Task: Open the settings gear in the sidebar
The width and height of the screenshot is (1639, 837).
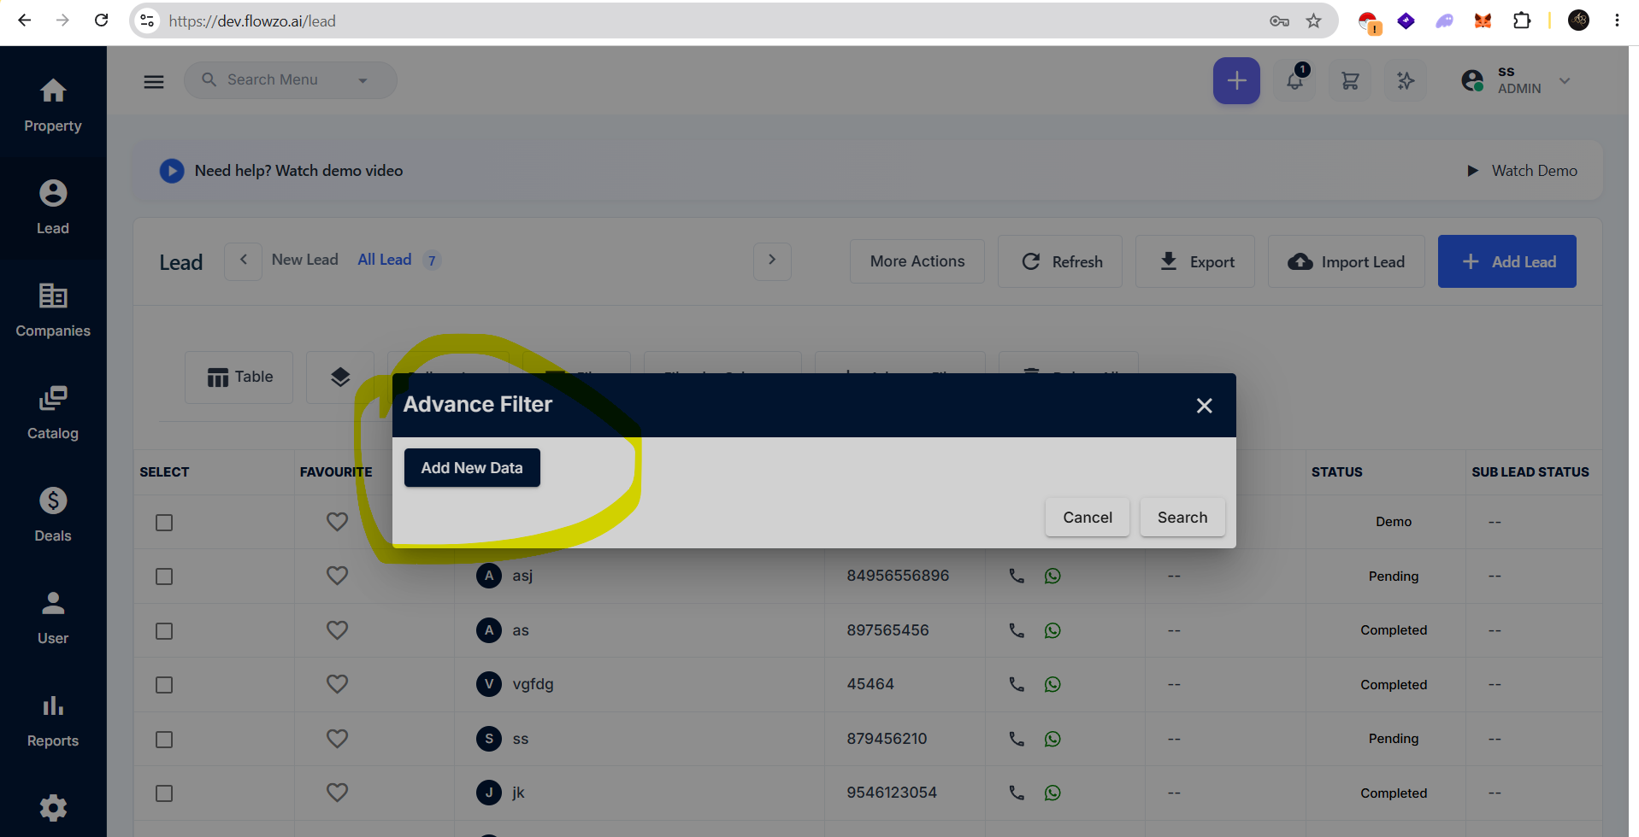Action: coord(53,808)
